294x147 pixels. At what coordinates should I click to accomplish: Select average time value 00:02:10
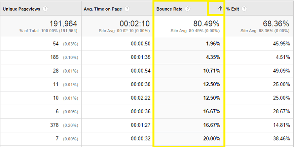(x=134, y=24)
